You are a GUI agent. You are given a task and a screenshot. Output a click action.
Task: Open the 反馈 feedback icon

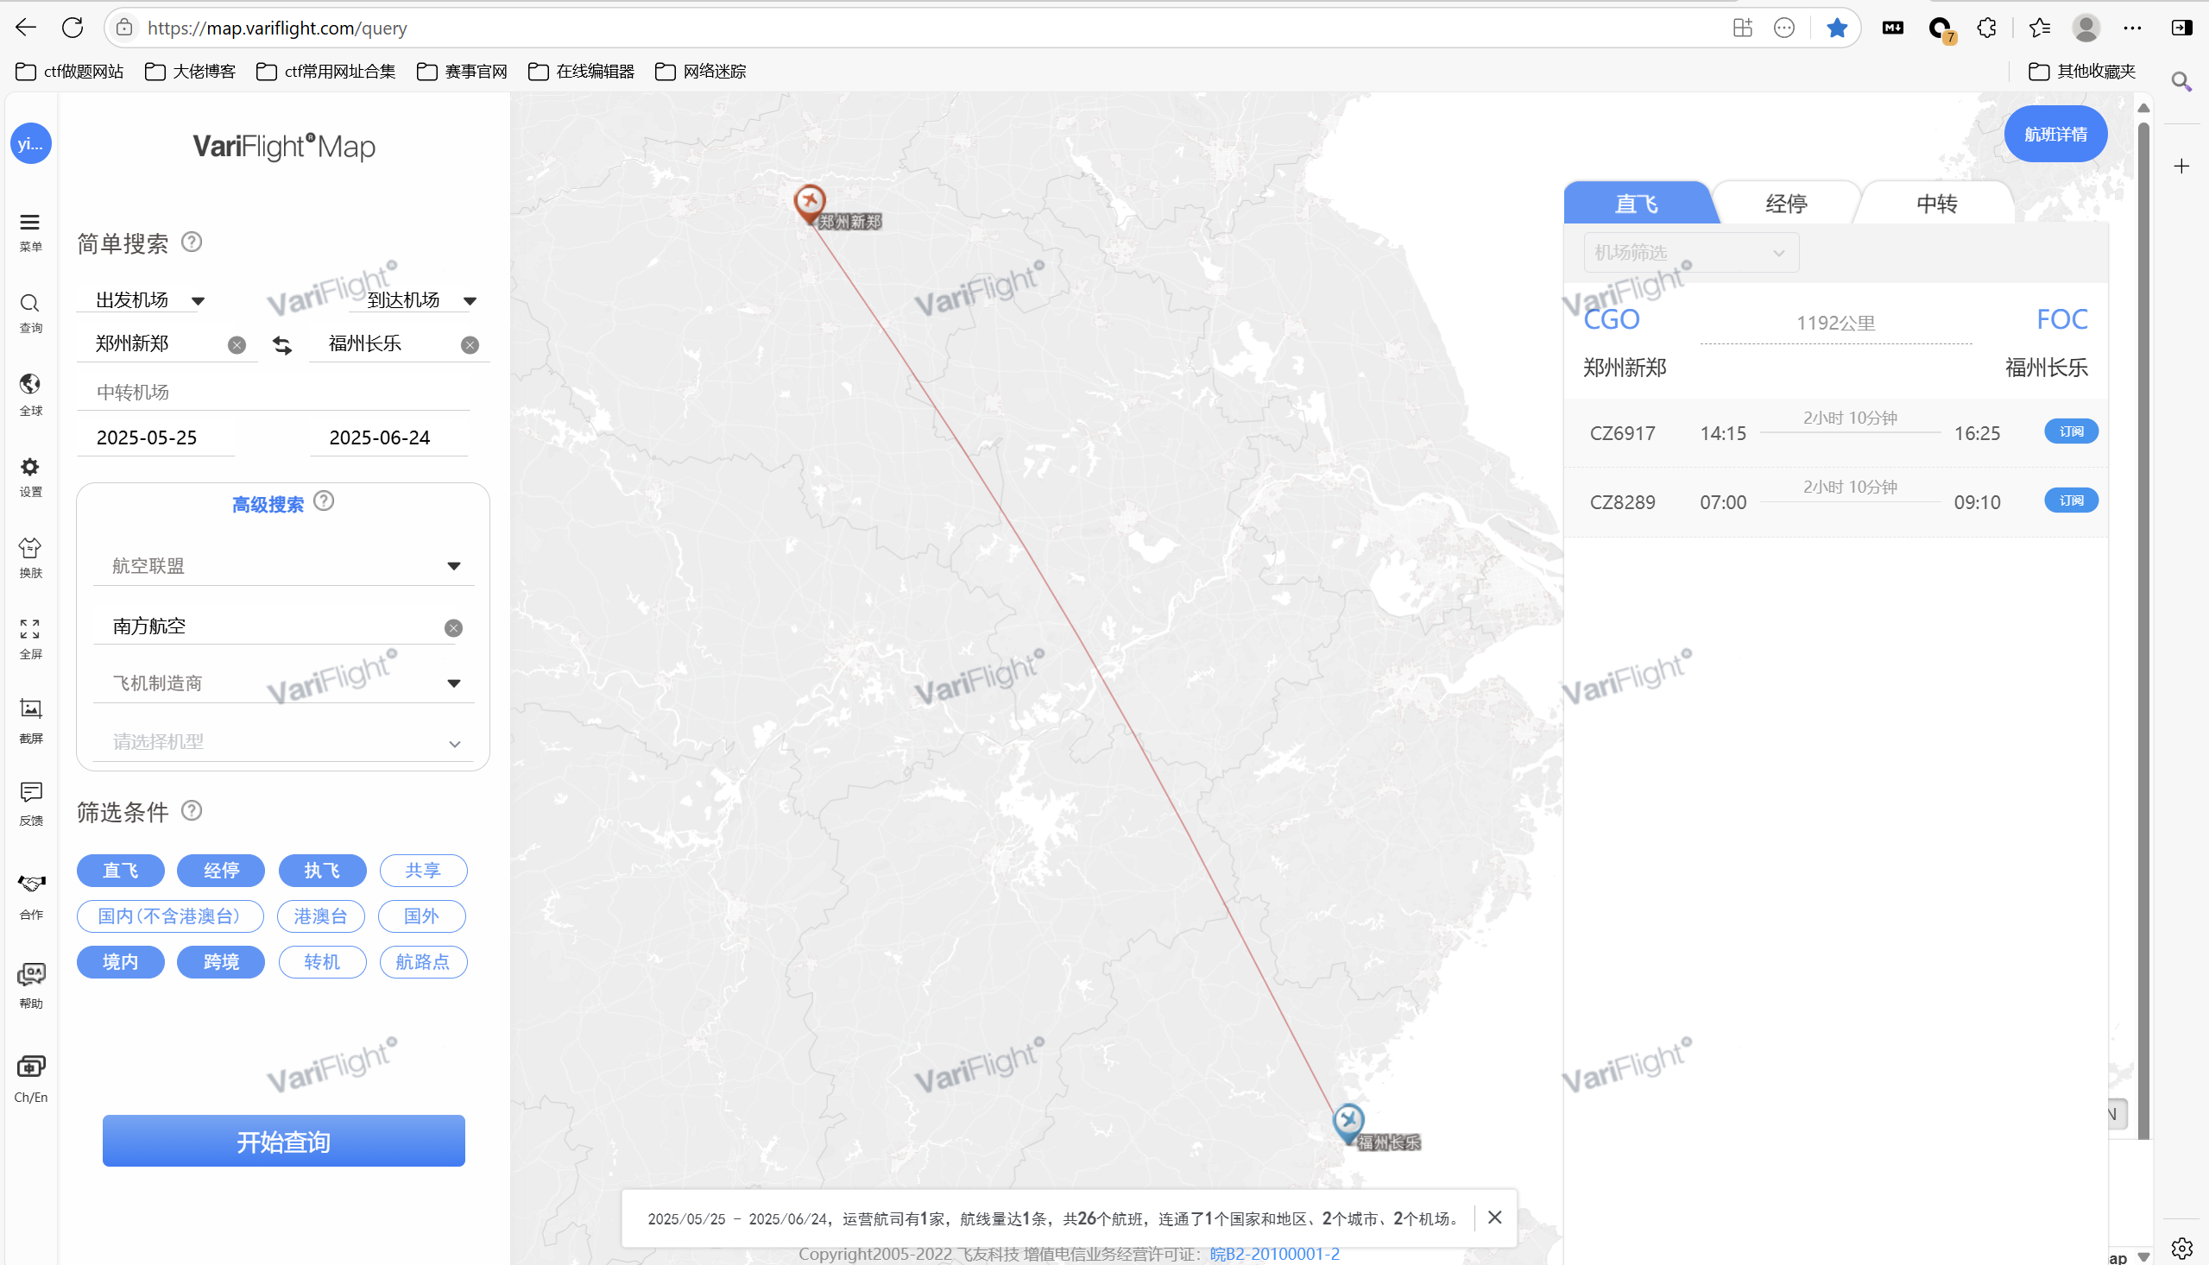(30, 791)
